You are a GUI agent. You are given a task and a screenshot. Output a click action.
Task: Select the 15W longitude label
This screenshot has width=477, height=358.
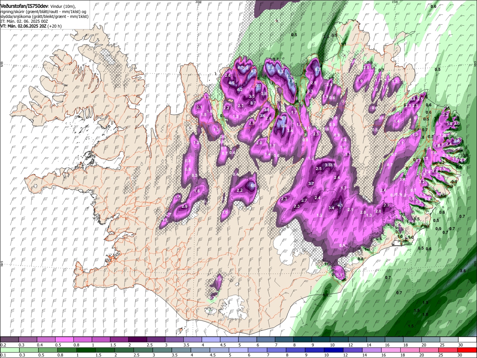tap(395, 2)
